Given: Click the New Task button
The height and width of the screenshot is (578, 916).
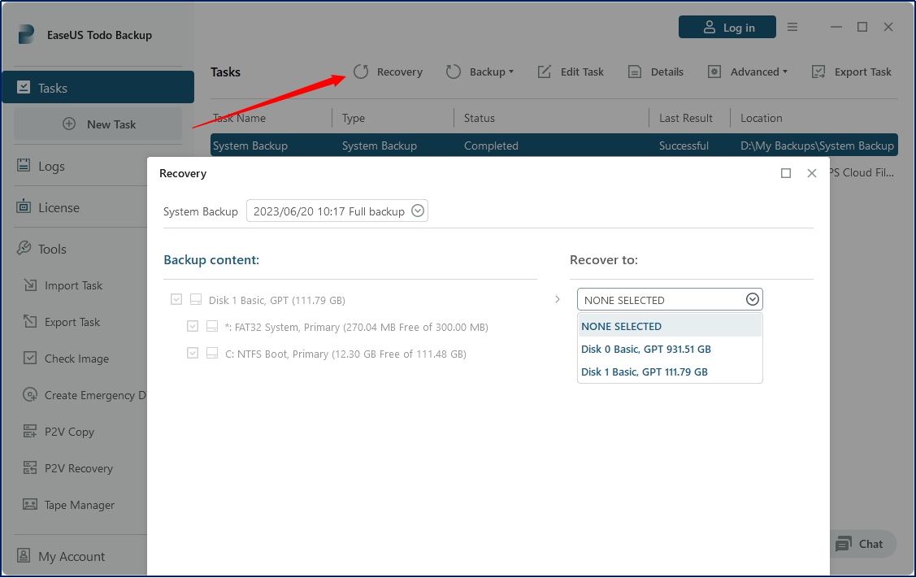Looking at the screenshot, I should coord(98,124).
